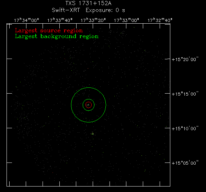
Task: Click the source inside the red circle
Action: point(88,105)
